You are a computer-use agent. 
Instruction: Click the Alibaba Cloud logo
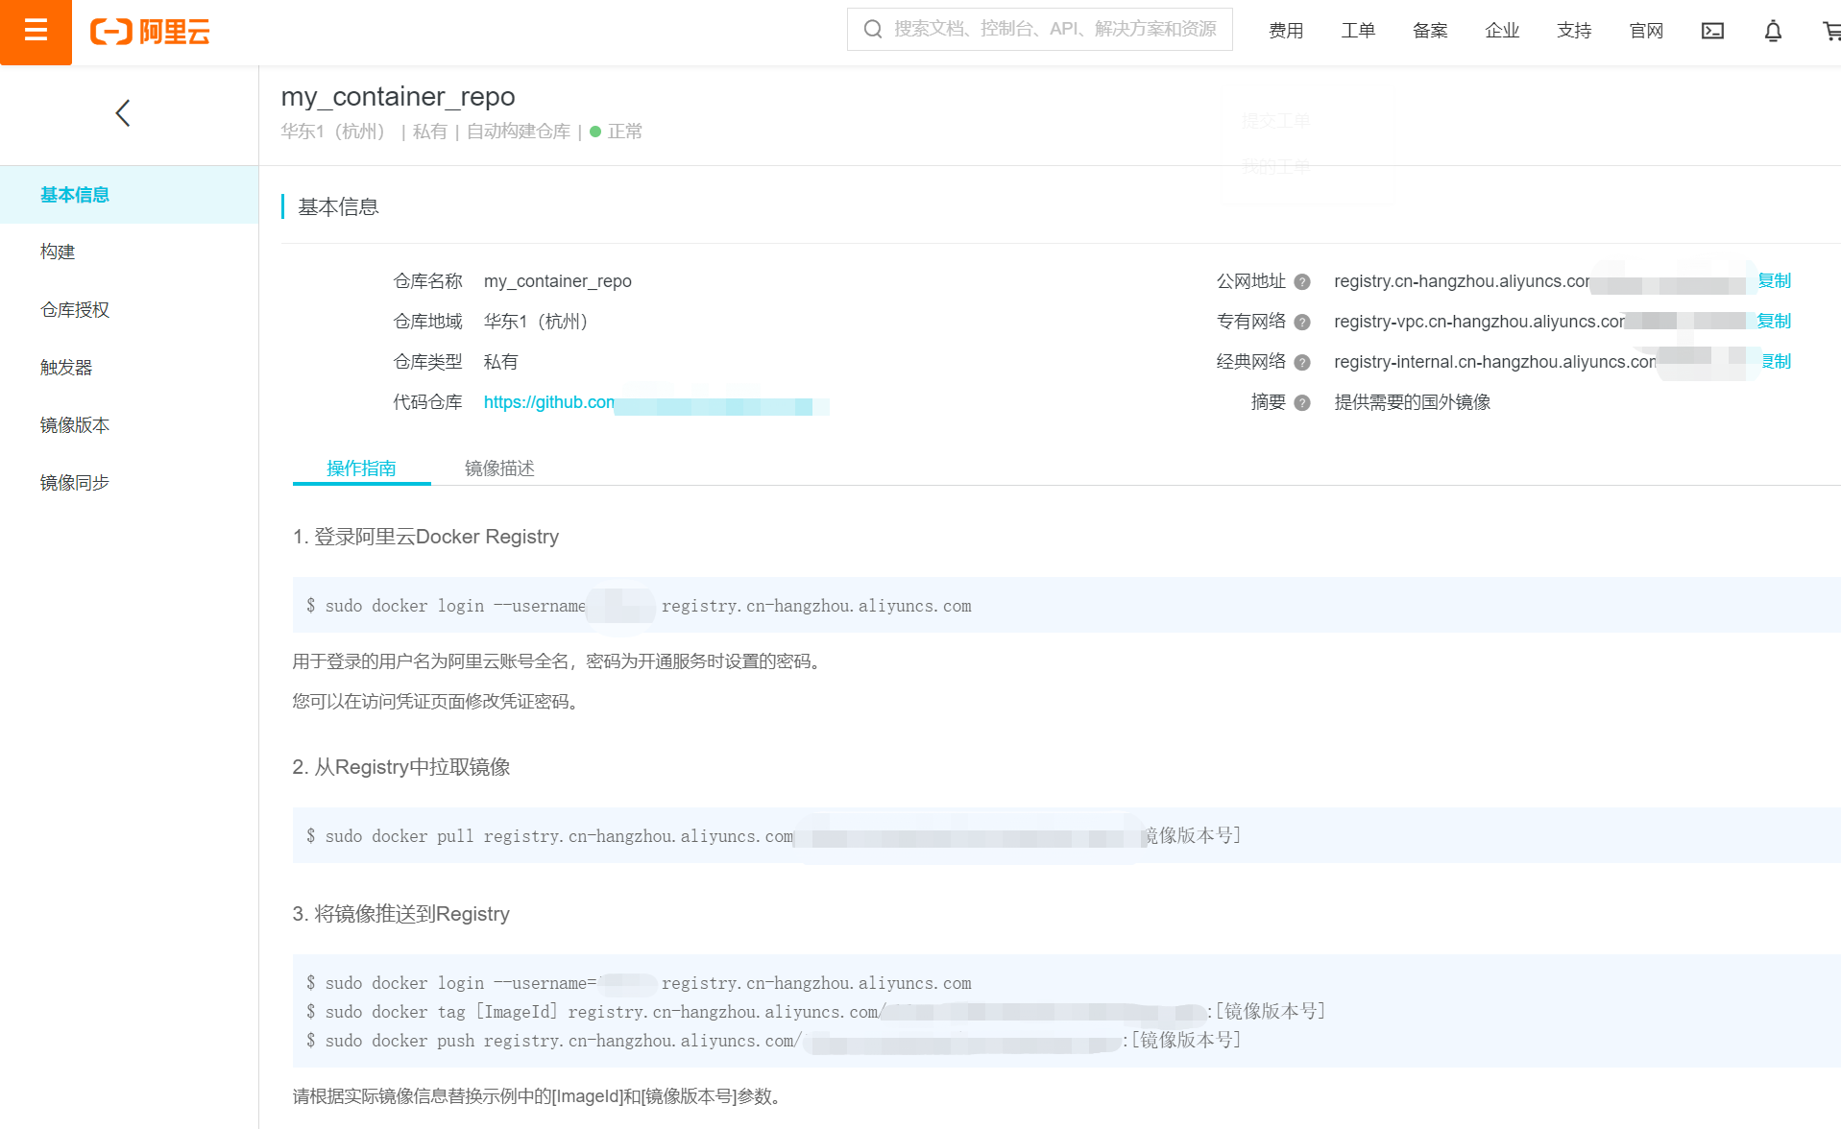coord(150,32)
